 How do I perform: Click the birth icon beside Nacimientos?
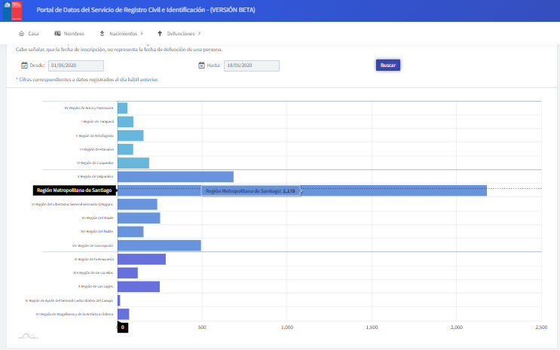tap(102, 34)
